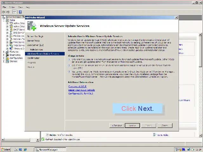Expand the Web Server tree node

click(7, 46)
